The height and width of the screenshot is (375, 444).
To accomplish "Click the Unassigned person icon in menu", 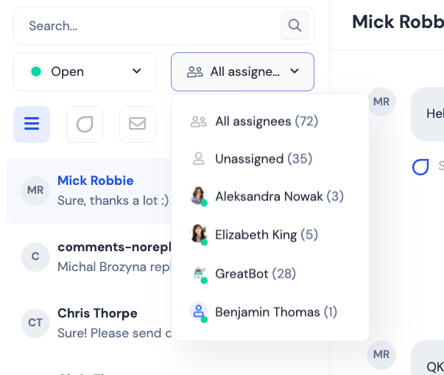I will (198, 158).
